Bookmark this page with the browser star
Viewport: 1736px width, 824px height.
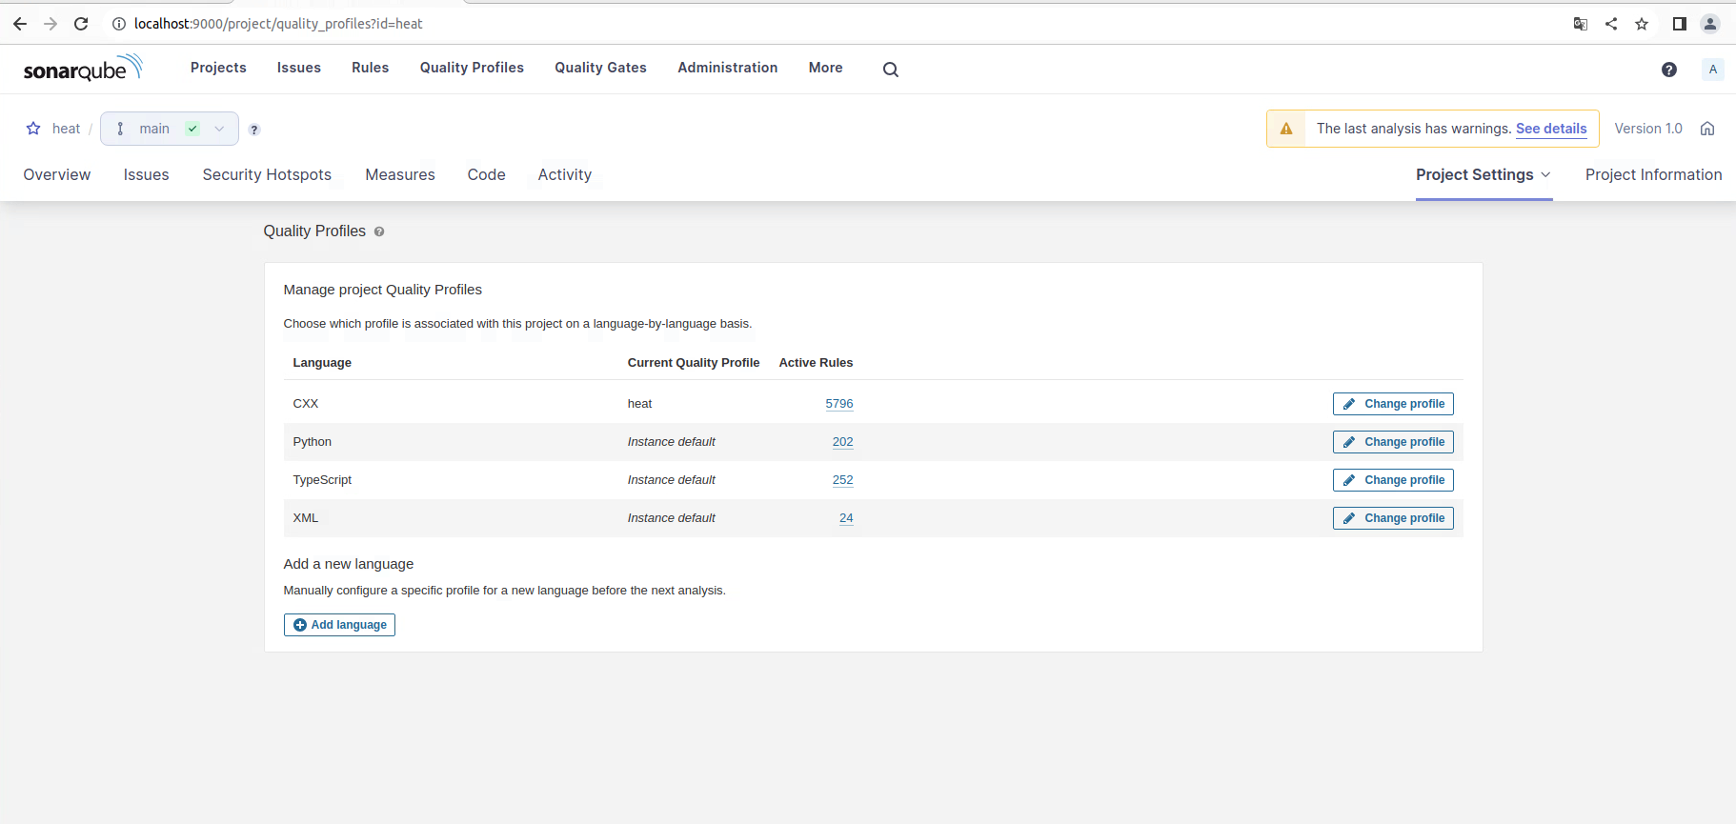1641,24
